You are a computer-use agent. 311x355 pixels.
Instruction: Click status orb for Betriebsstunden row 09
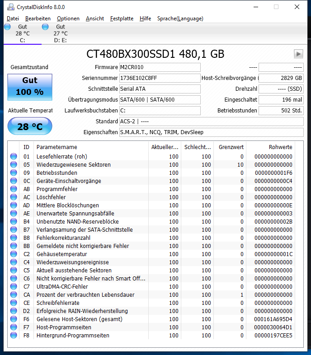click(x=14, y=173)
